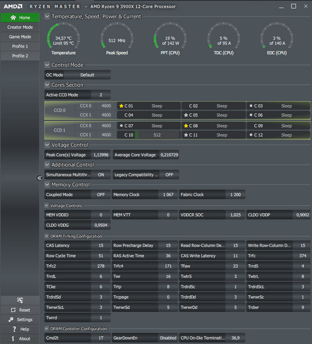Switch to Game Mode

pos(20,37)
